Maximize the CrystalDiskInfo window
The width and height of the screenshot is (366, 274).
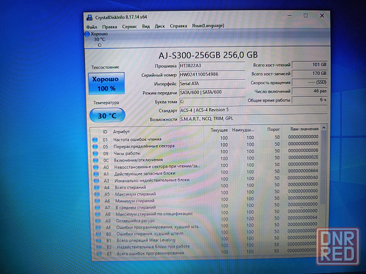pos(305,16)
